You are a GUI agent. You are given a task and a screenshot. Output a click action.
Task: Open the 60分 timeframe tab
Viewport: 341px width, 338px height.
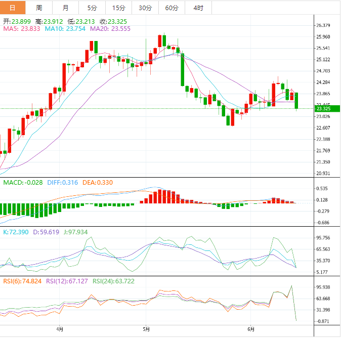tap(172, 8)
